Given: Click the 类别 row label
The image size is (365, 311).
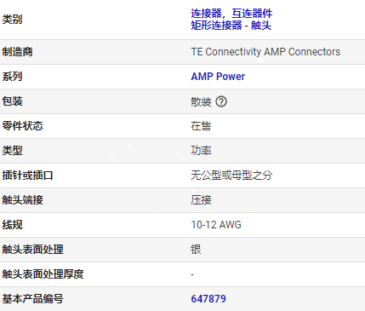Looking at the screenshot, I should pyautogui.click(x=12, y=20).
